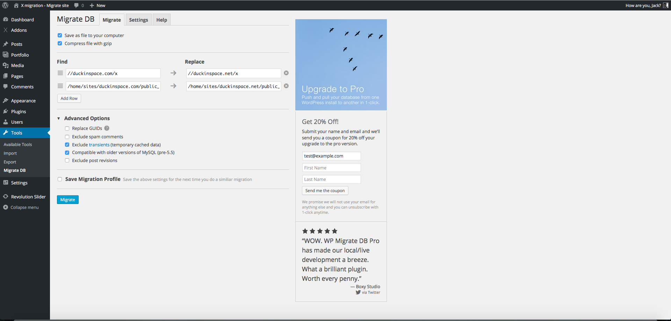Viewport: 671px width, 321px height.
Task: Switch to the Settings tab
Action: point(138,20)
